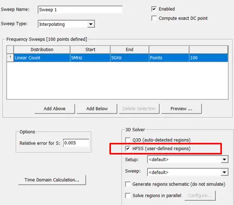Select the 5MHz Start cell
This screenshot has width=234, height=205.
pos(90,58)
